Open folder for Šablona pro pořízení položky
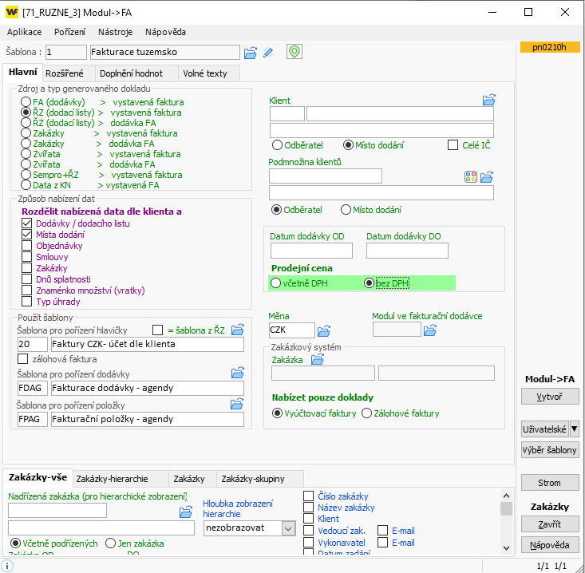 click(237, 404)
